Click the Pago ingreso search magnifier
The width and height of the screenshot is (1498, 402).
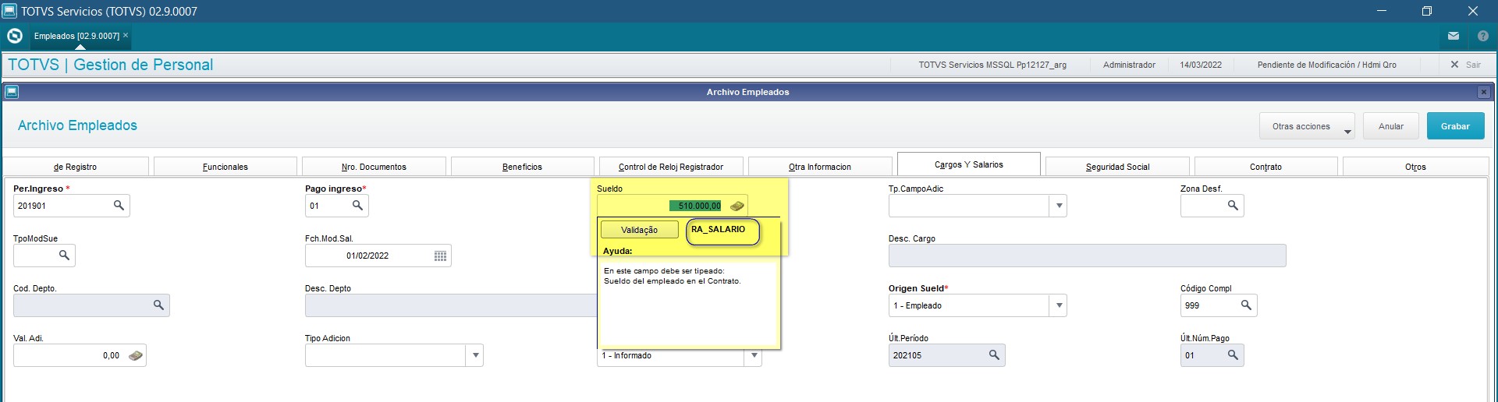pyautogui.click(x=357, y=206)
